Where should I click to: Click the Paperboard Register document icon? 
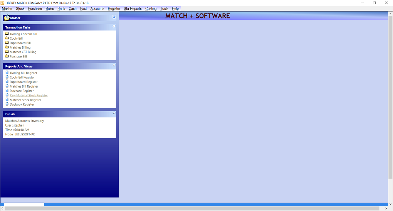click(7, 81)
